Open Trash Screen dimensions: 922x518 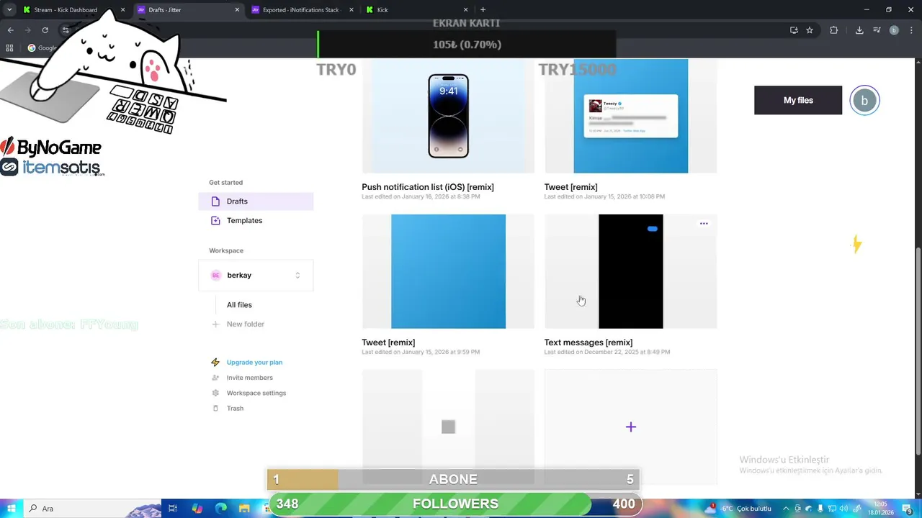coord(235,408)
